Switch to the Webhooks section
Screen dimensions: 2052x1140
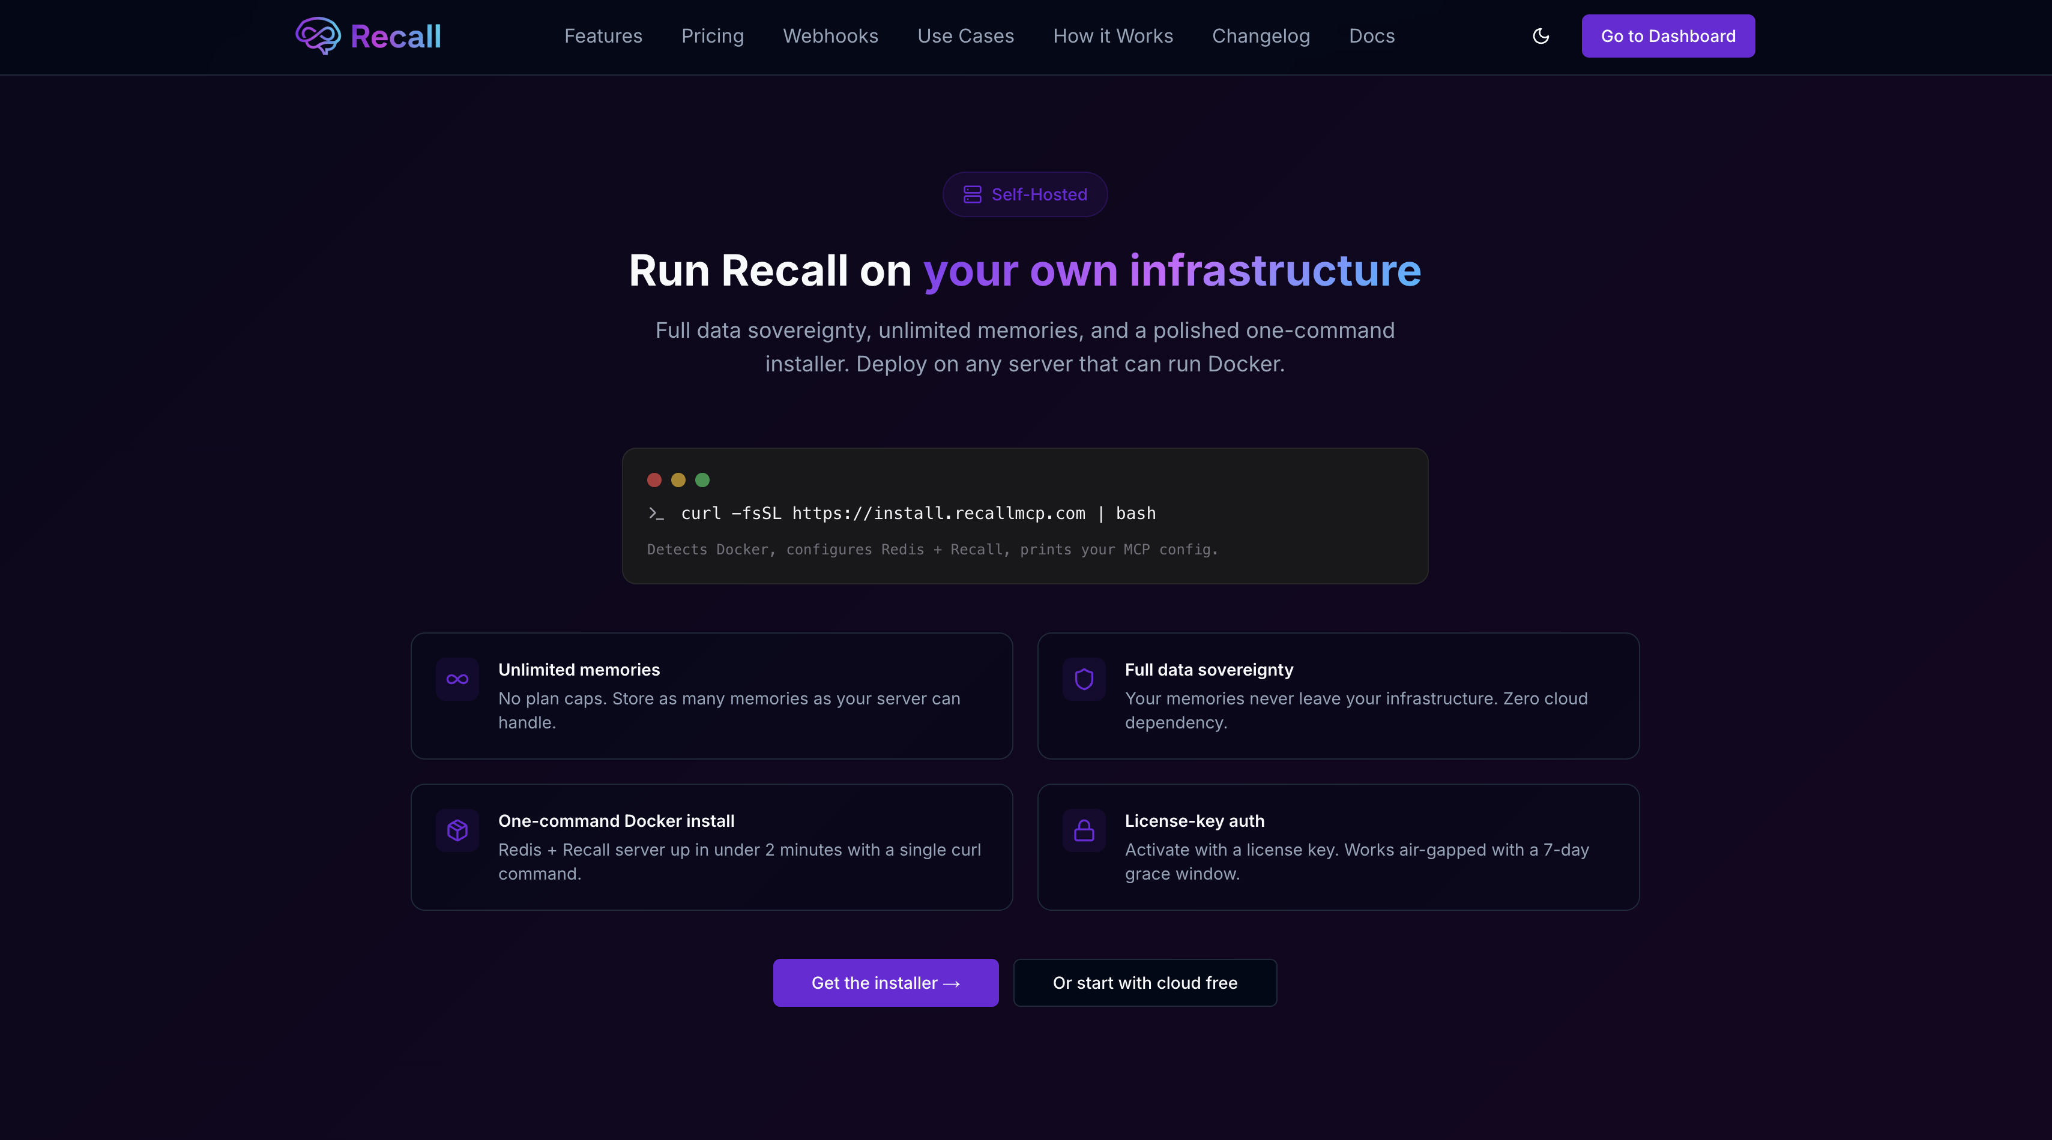(830, 36)
